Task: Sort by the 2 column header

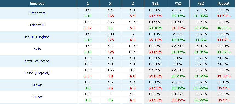Action: (133, 4)
